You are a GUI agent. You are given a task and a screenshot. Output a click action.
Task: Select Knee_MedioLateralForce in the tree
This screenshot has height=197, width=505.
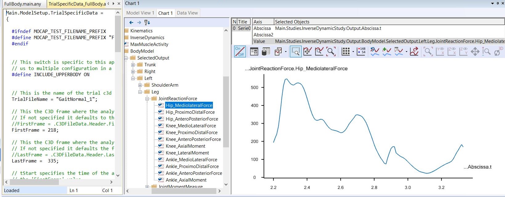tap(191, 126)
